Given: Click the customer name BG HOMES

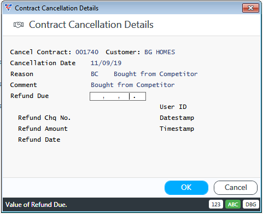Looking at the screenshot, I should pos(160,52).
